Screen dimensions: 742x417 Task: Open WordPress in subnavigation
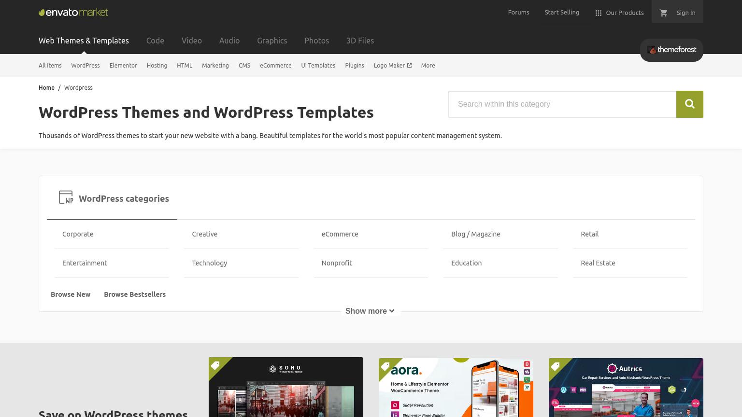tap(86, 66)
